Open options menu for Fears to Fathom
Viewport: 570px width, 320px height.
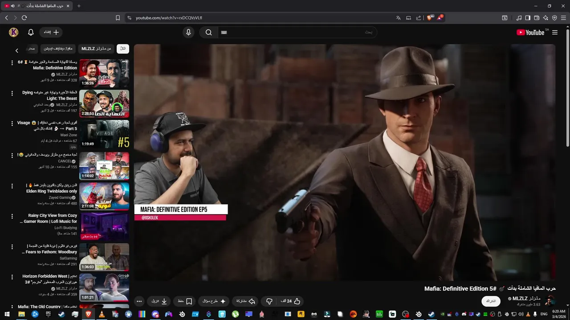point(12,246)
